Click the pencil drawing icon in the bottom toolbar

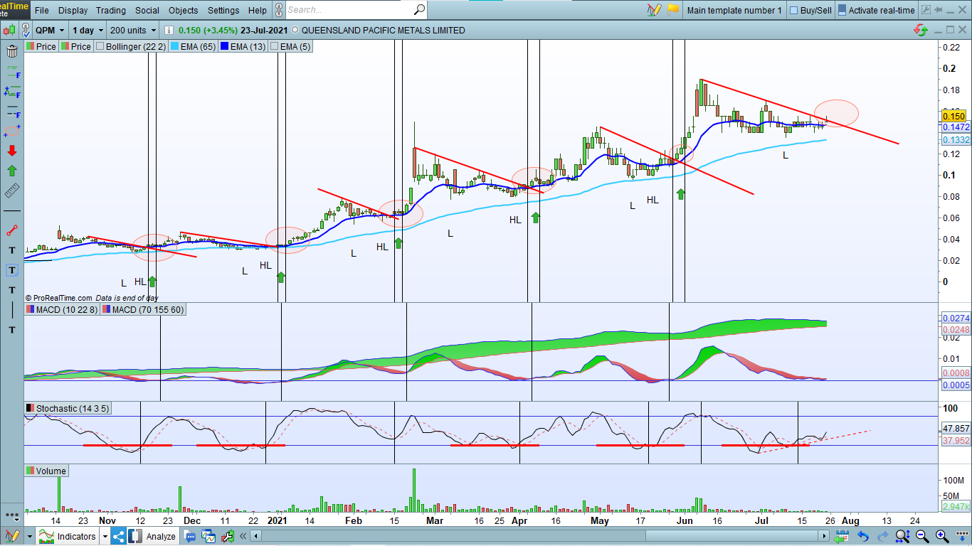point(12,536)
